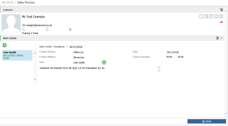Screen dimensions: 228x126
Task: Click the Handover for Renault CLIO notes text
Action: (x=72, y=68)
